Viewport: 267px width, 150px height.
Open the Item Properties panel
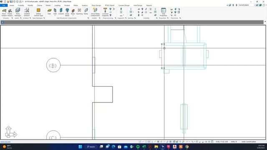pos(164,12)
